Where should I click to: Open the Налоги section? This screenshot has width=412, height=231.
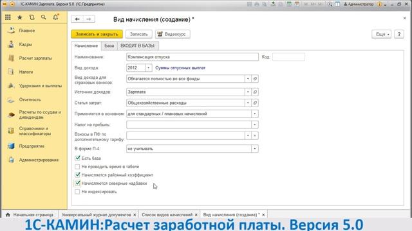(x=26, y=72)
